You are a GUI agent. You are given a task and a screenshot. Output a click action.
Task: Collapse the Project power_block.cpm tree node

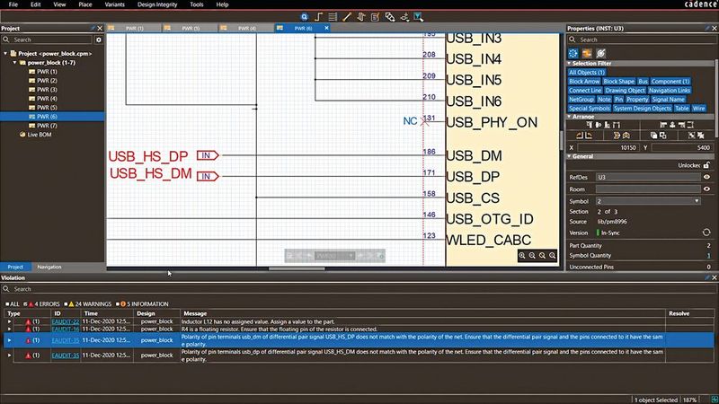point(5,54)
